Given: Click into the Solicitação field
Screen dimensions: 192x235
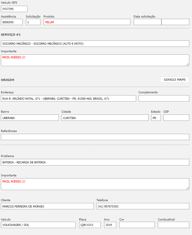Looking at the screenshot, I should [x=33, y=22].
